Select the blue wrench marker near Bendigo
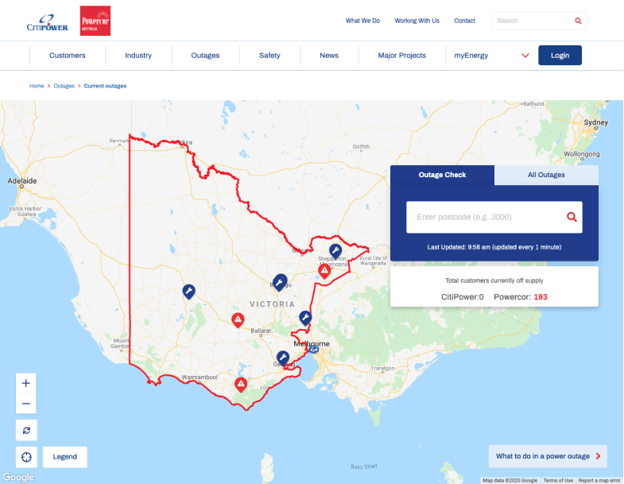 279,284
